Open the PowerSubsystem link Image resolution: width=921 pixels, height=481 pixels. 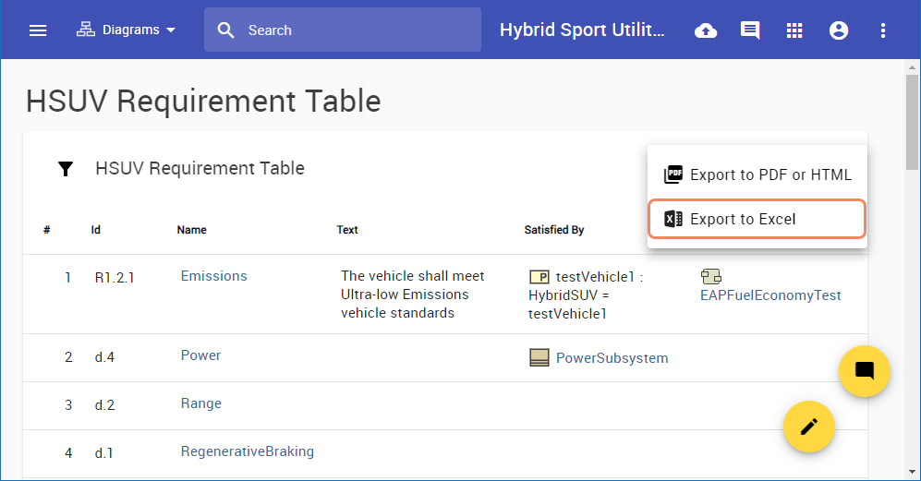point(612,358)
